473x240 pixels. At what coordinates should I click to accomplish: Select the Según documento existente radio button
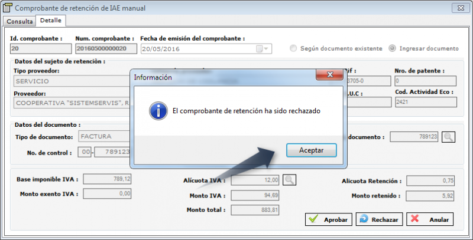tap(293, 48)
